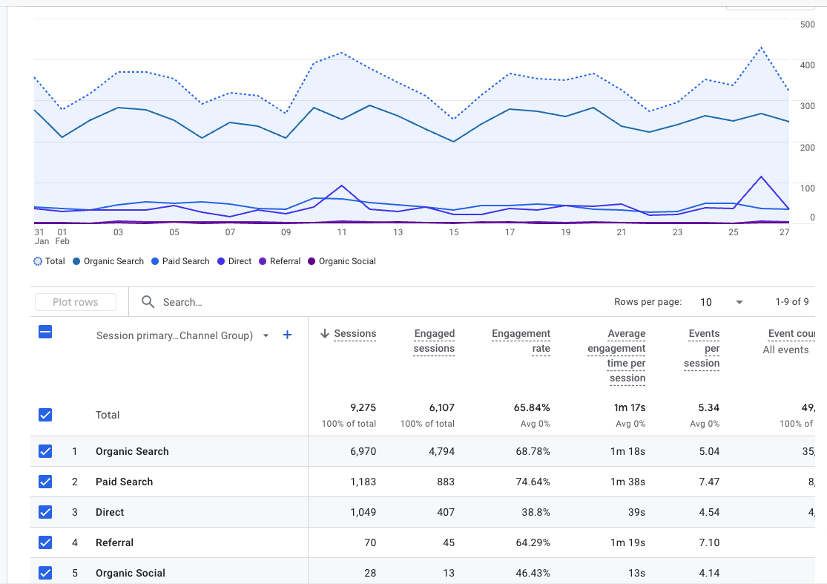
Task: Click Direct engagement rate 38.8%
Action: pyautogui.click(x=536, y=512)
